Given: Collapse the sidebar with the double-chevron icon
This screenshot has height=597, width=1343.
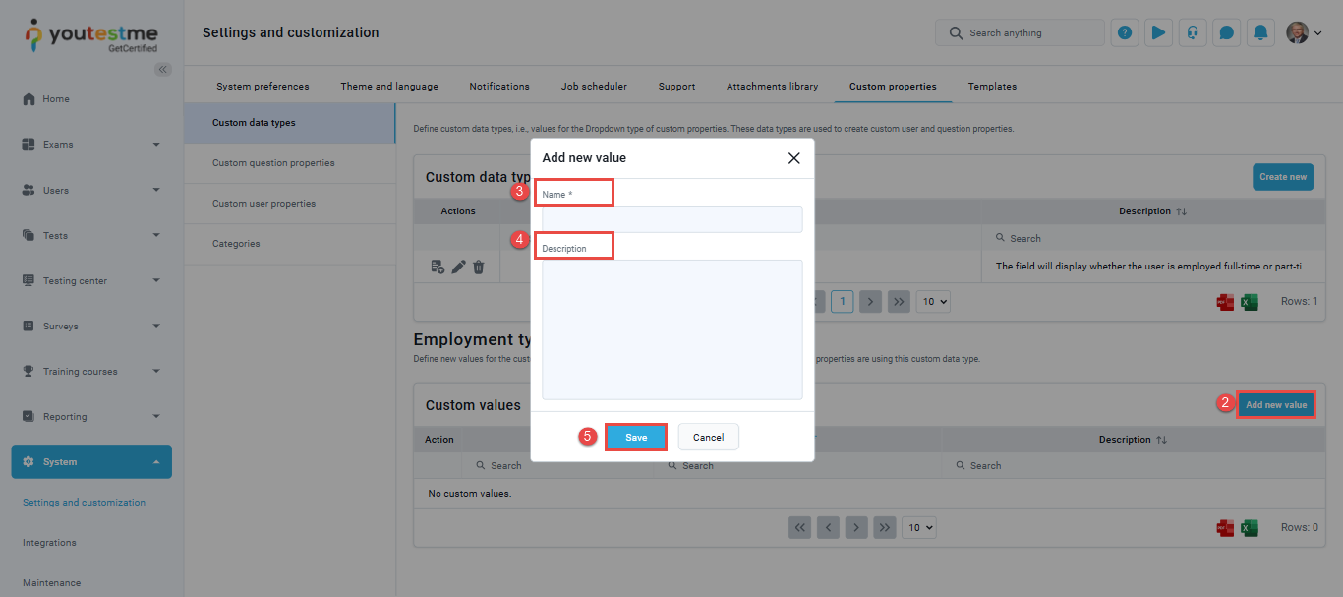Looking at the screenshot, I should 163,69.
